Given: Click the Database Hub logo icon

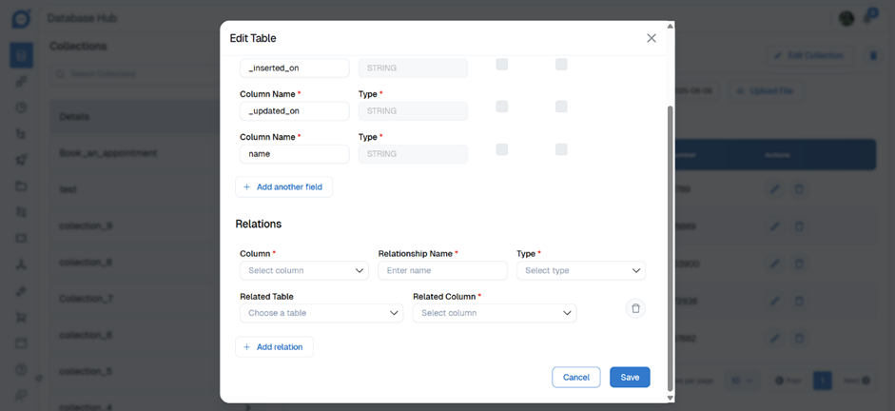Looking at the screenshot, I should [x=21, y=18].
